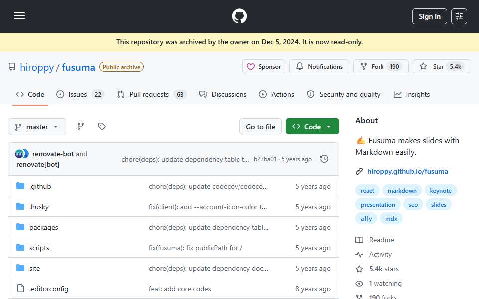Select the mdx topic tag
The image size is (479, 299).
(x=391, y=219)
